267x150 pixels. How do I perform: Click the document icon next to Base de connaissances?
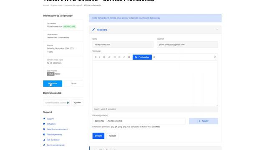(x=44, y=129)
